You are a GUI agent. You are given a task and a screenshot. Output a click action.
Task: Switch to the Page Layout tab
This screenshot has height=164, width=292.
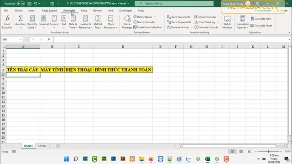(x=50, y=10)
